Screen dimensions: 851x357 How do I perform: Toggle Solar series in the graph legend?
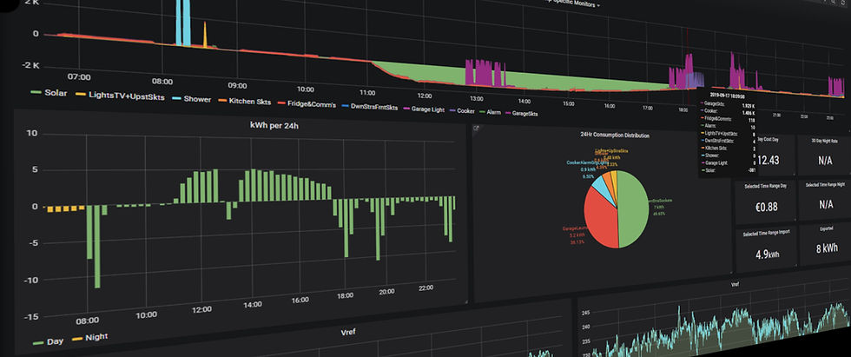(x=49, y=93)
